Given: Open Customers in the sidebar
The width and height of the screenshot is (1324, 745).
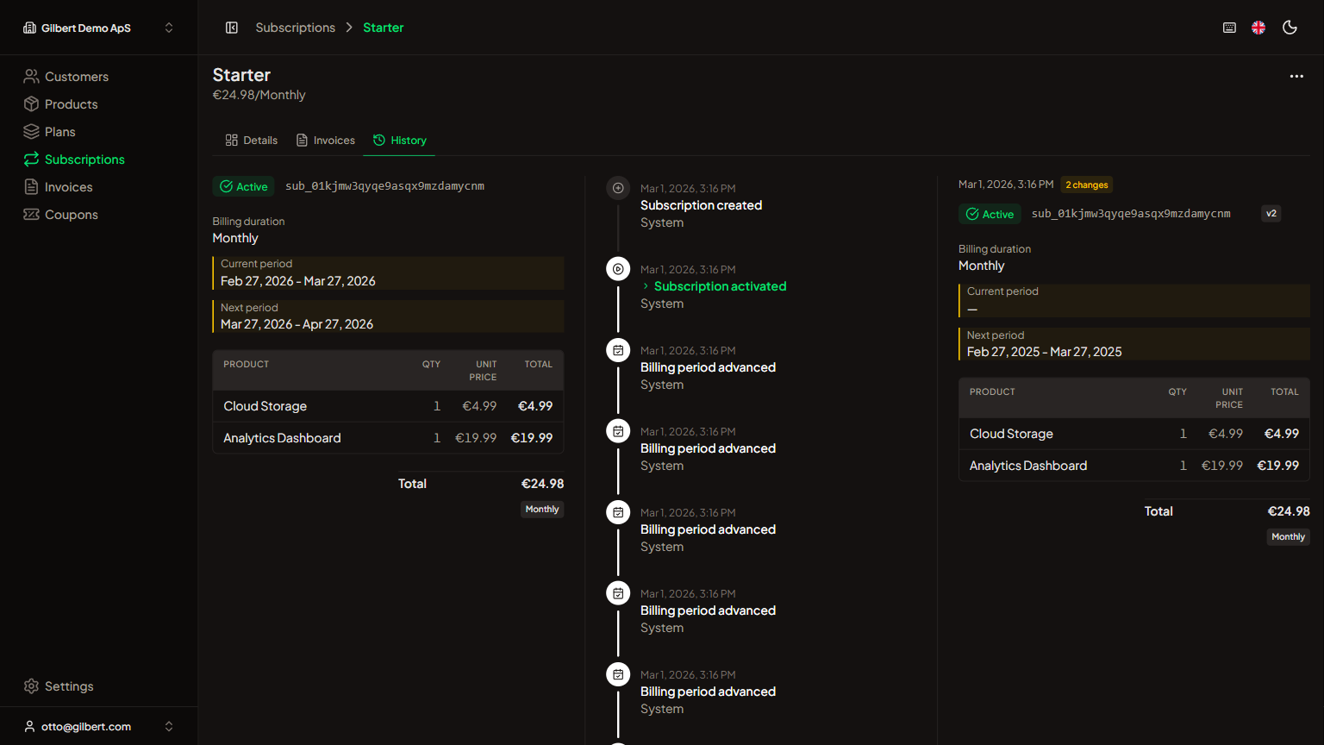Looking at the screenshot, I should (x=76, y=77).
